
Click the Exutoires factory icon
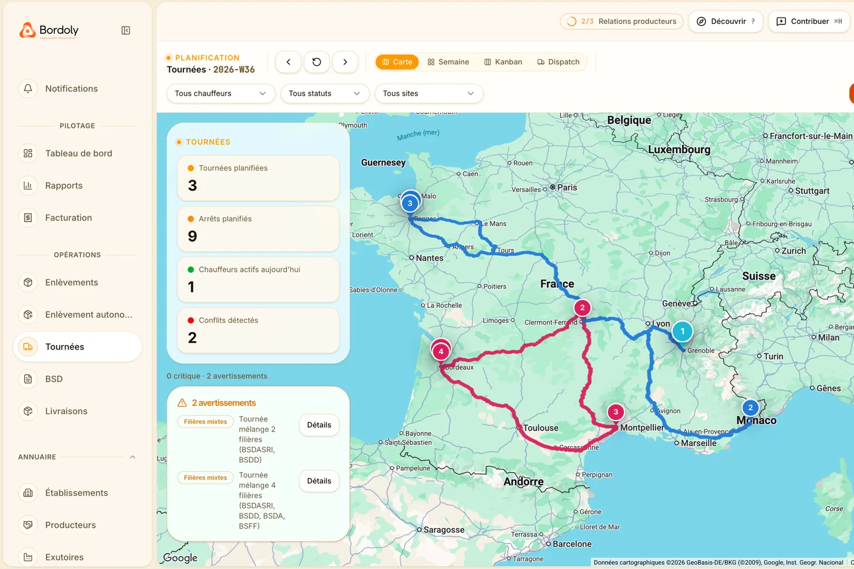[x=28, y=557]
